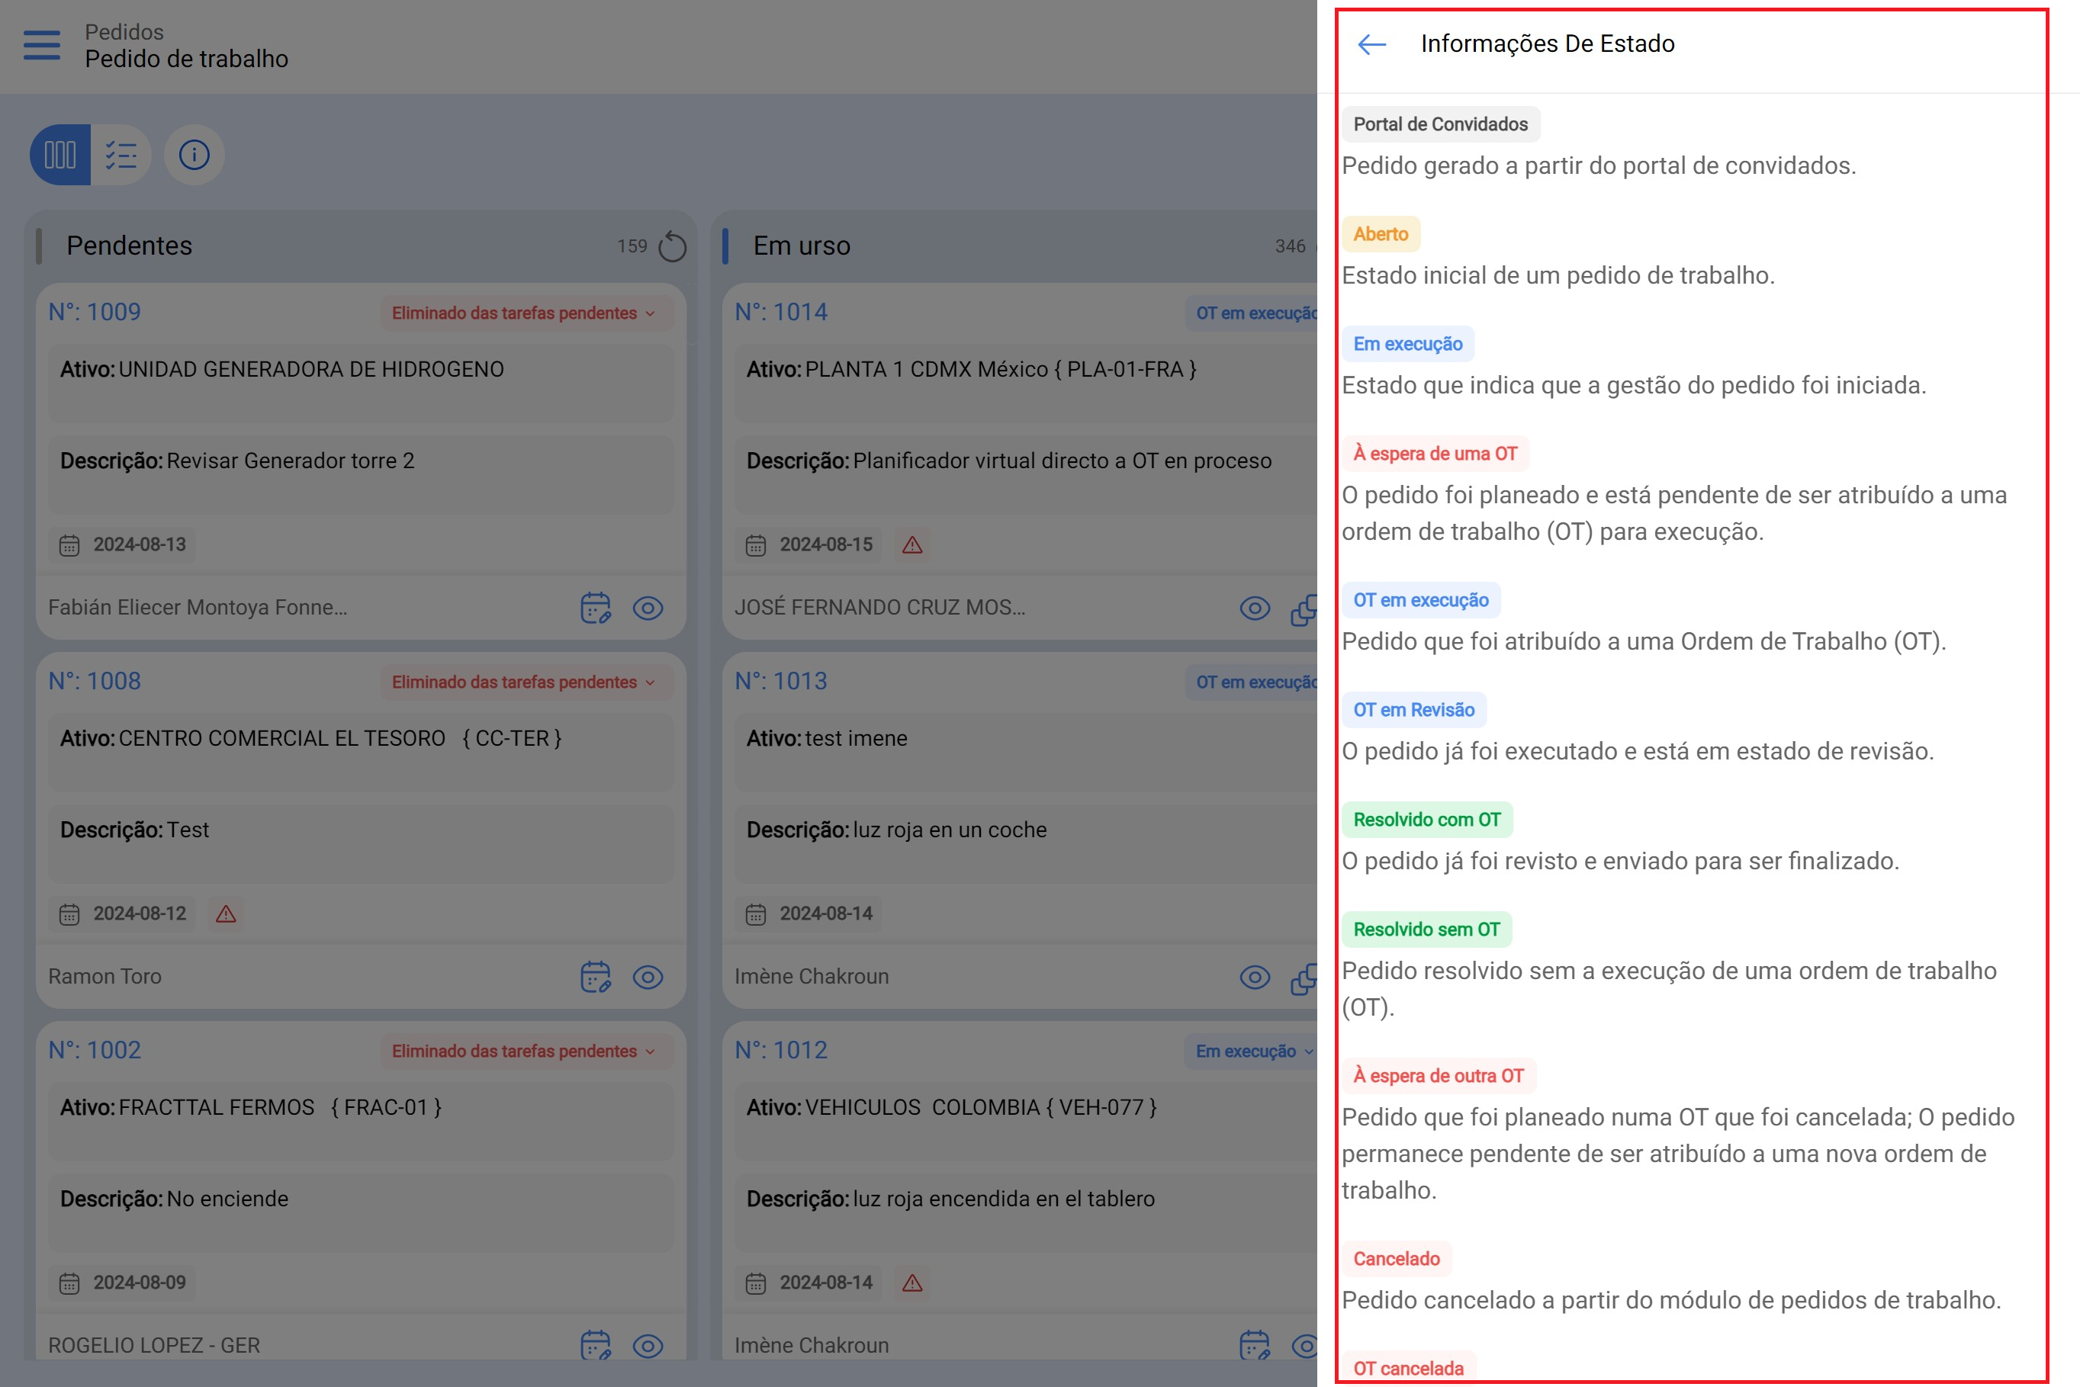
Task: Switch to list view
Action: point(121,156)
